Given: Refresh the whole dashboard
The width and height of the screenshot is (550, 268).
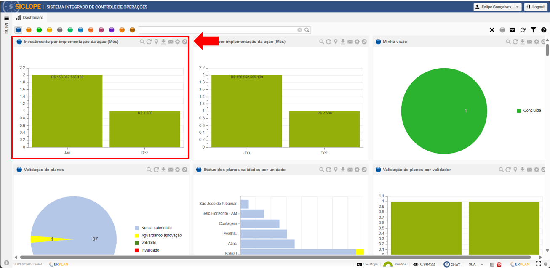Looking at the screenshot, I should (523, 30).
